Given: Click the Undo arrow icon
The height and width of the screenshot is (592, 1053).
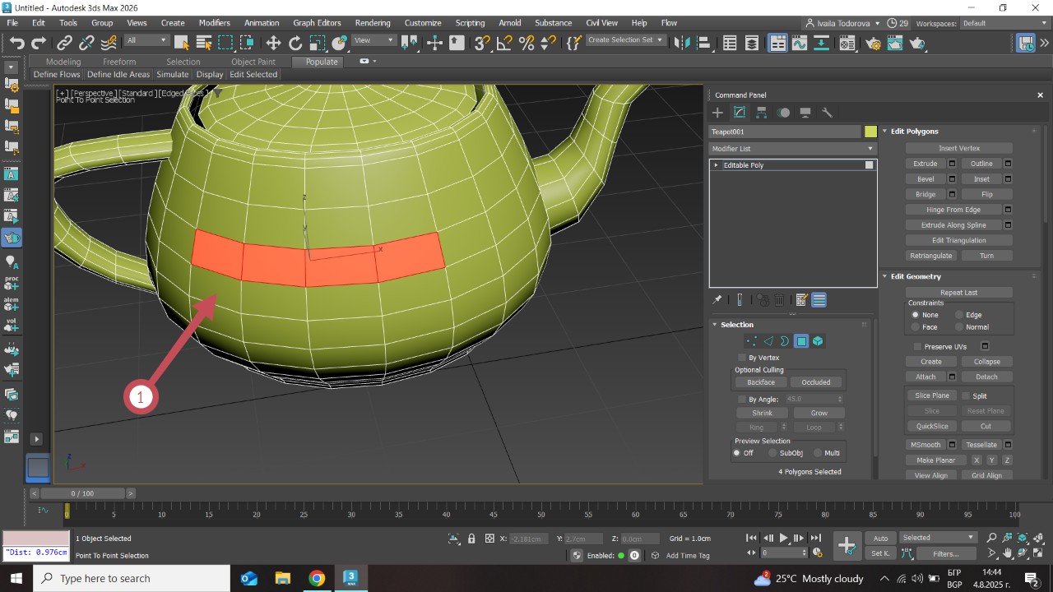Looking at the screenshot, I should (16, 43).
